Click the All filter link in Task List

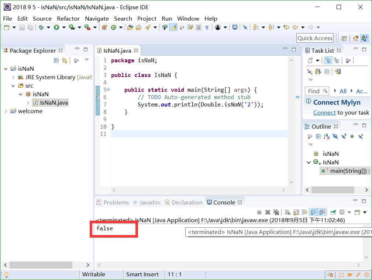point(343,91)
